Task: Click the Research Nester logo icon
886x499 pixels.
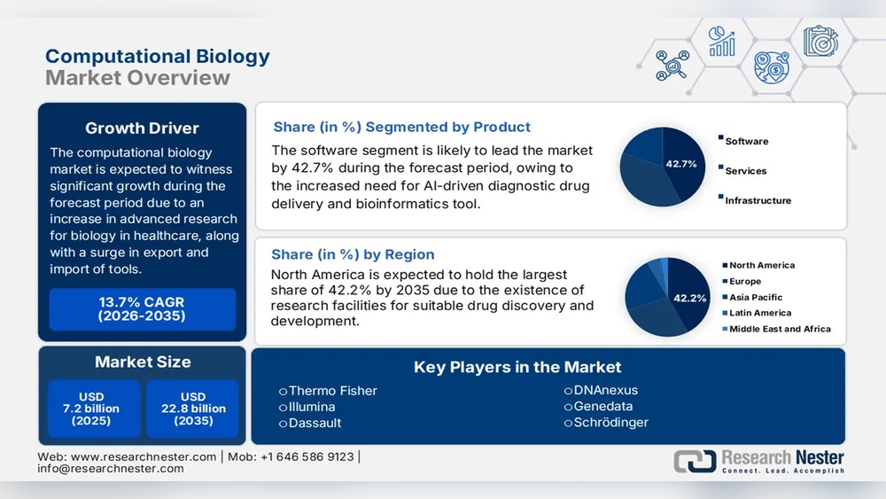Action: click(695, 461)
